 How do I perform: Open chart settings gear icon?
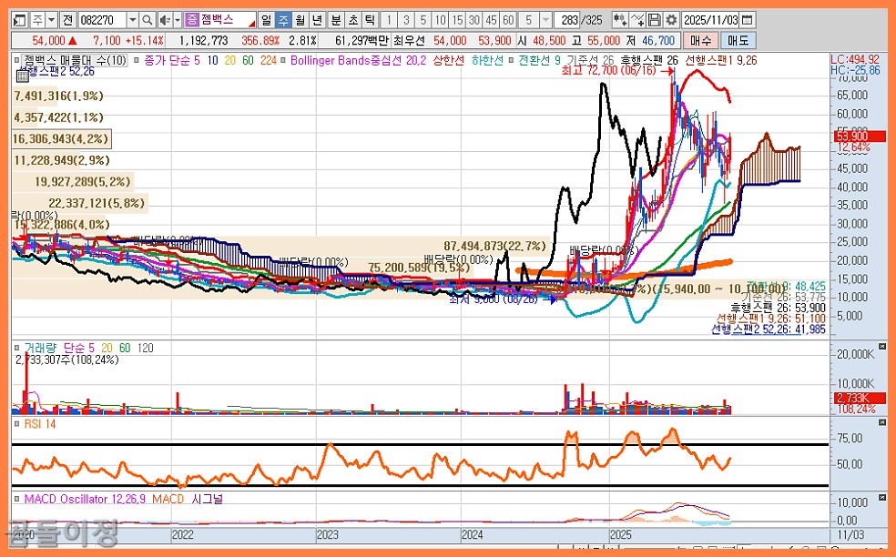(671, 20)
